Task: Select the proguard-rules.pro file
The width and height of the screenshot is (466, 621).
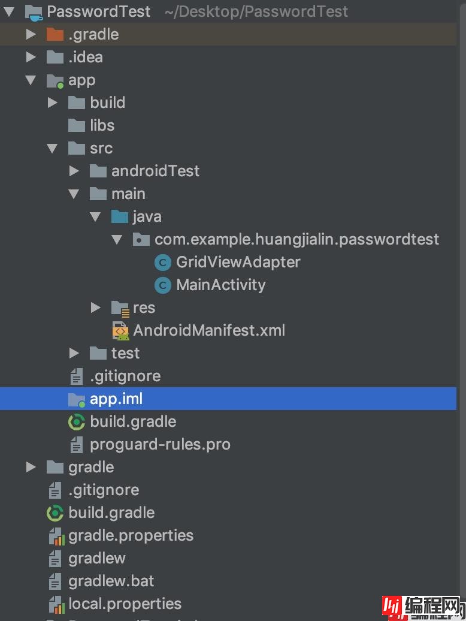Action: click(x=160, y=445)
